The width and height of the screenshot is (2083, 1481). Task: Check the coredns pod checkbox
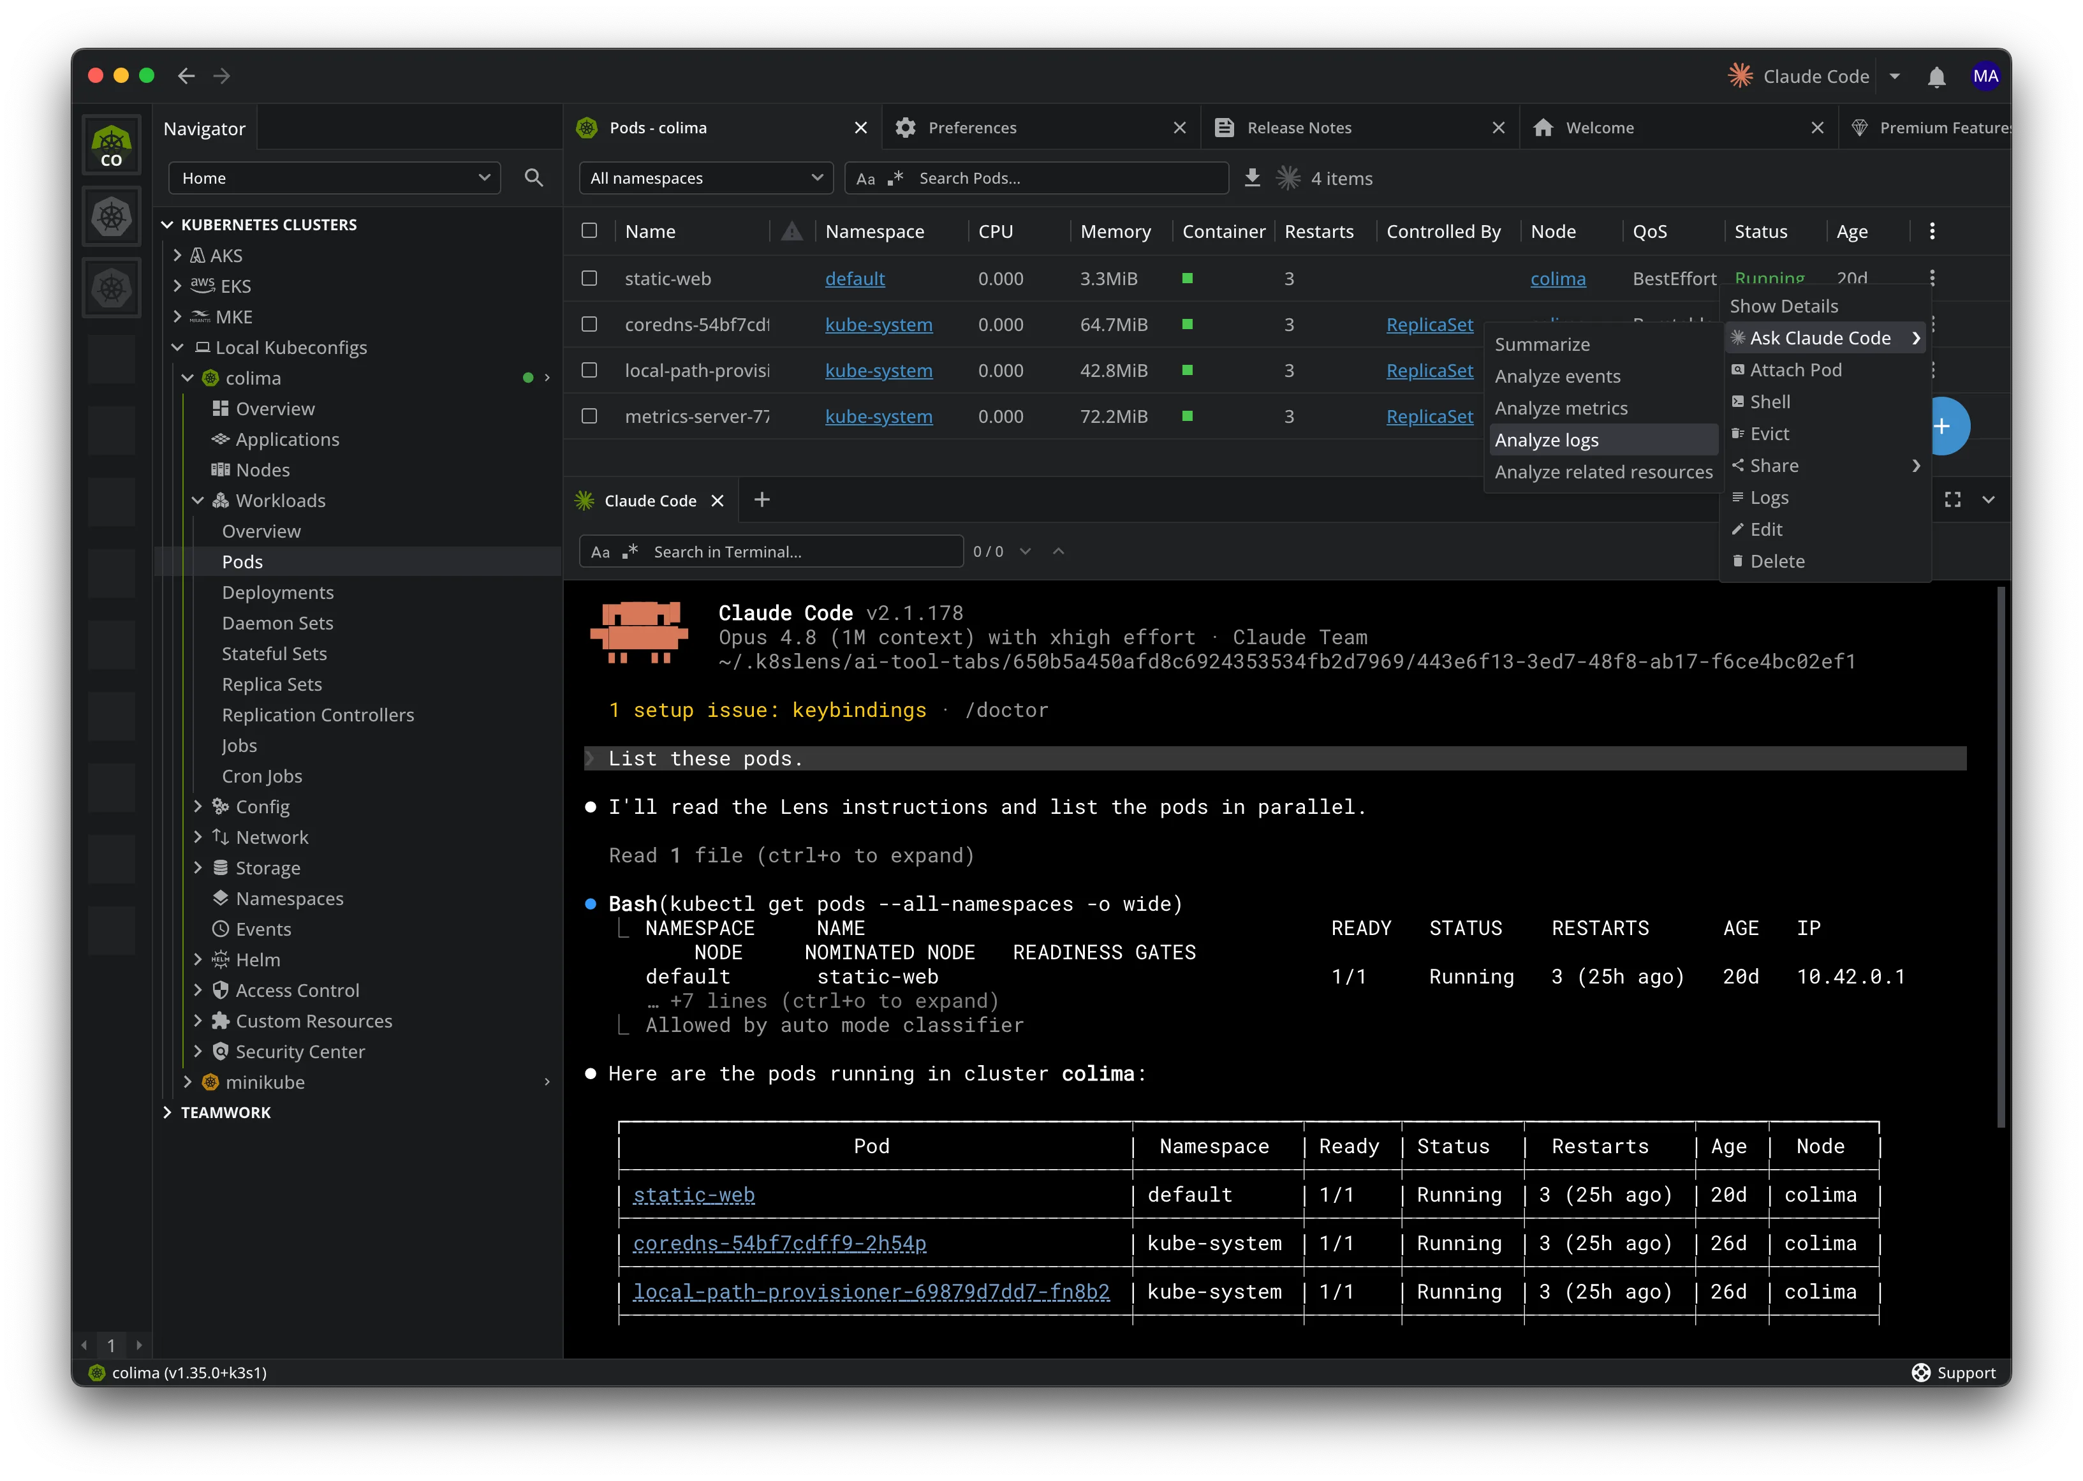point(589,324)
